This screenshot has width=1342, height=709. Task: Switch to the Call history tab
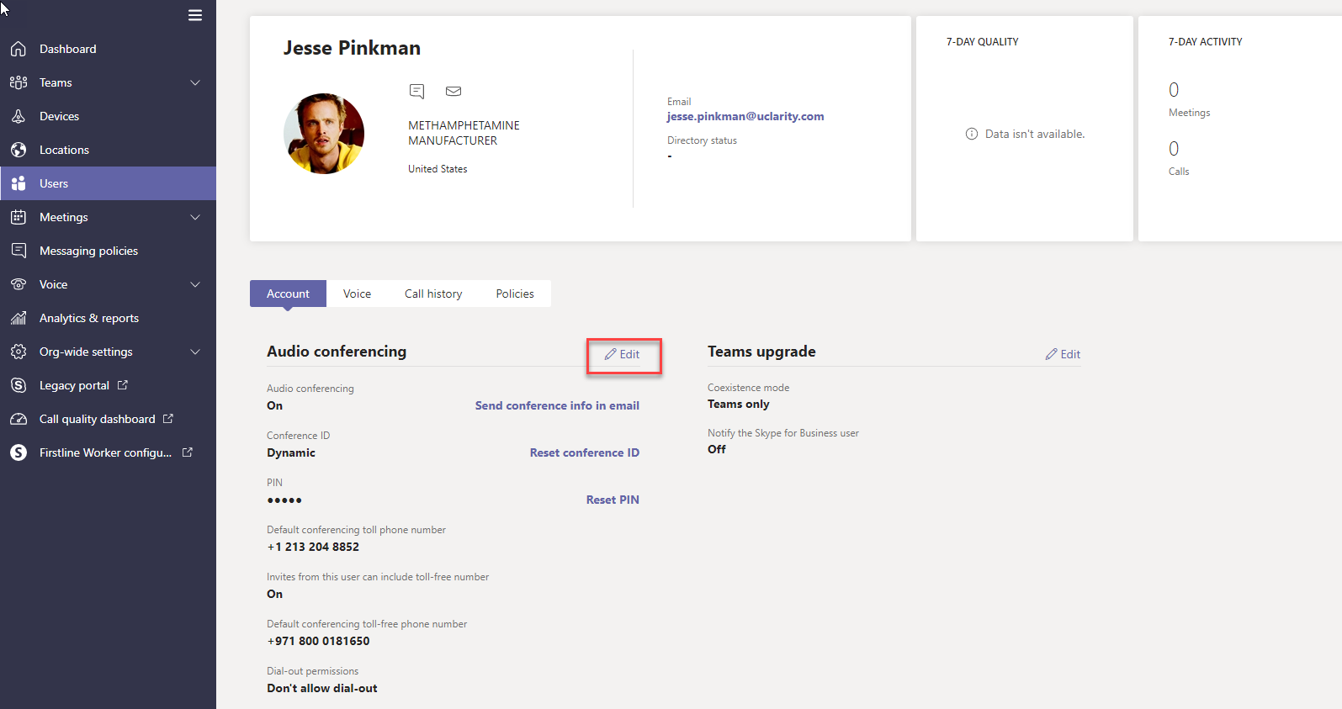point(433,294)
